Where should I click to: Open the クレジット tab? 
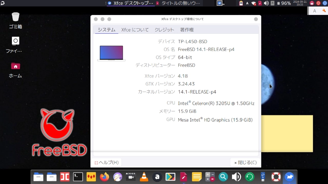(x=164, y=30)
